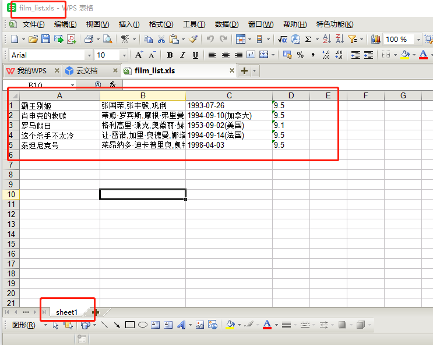433x345 pixels.
Task: Align cell text to the right
Action: [238, 55]
